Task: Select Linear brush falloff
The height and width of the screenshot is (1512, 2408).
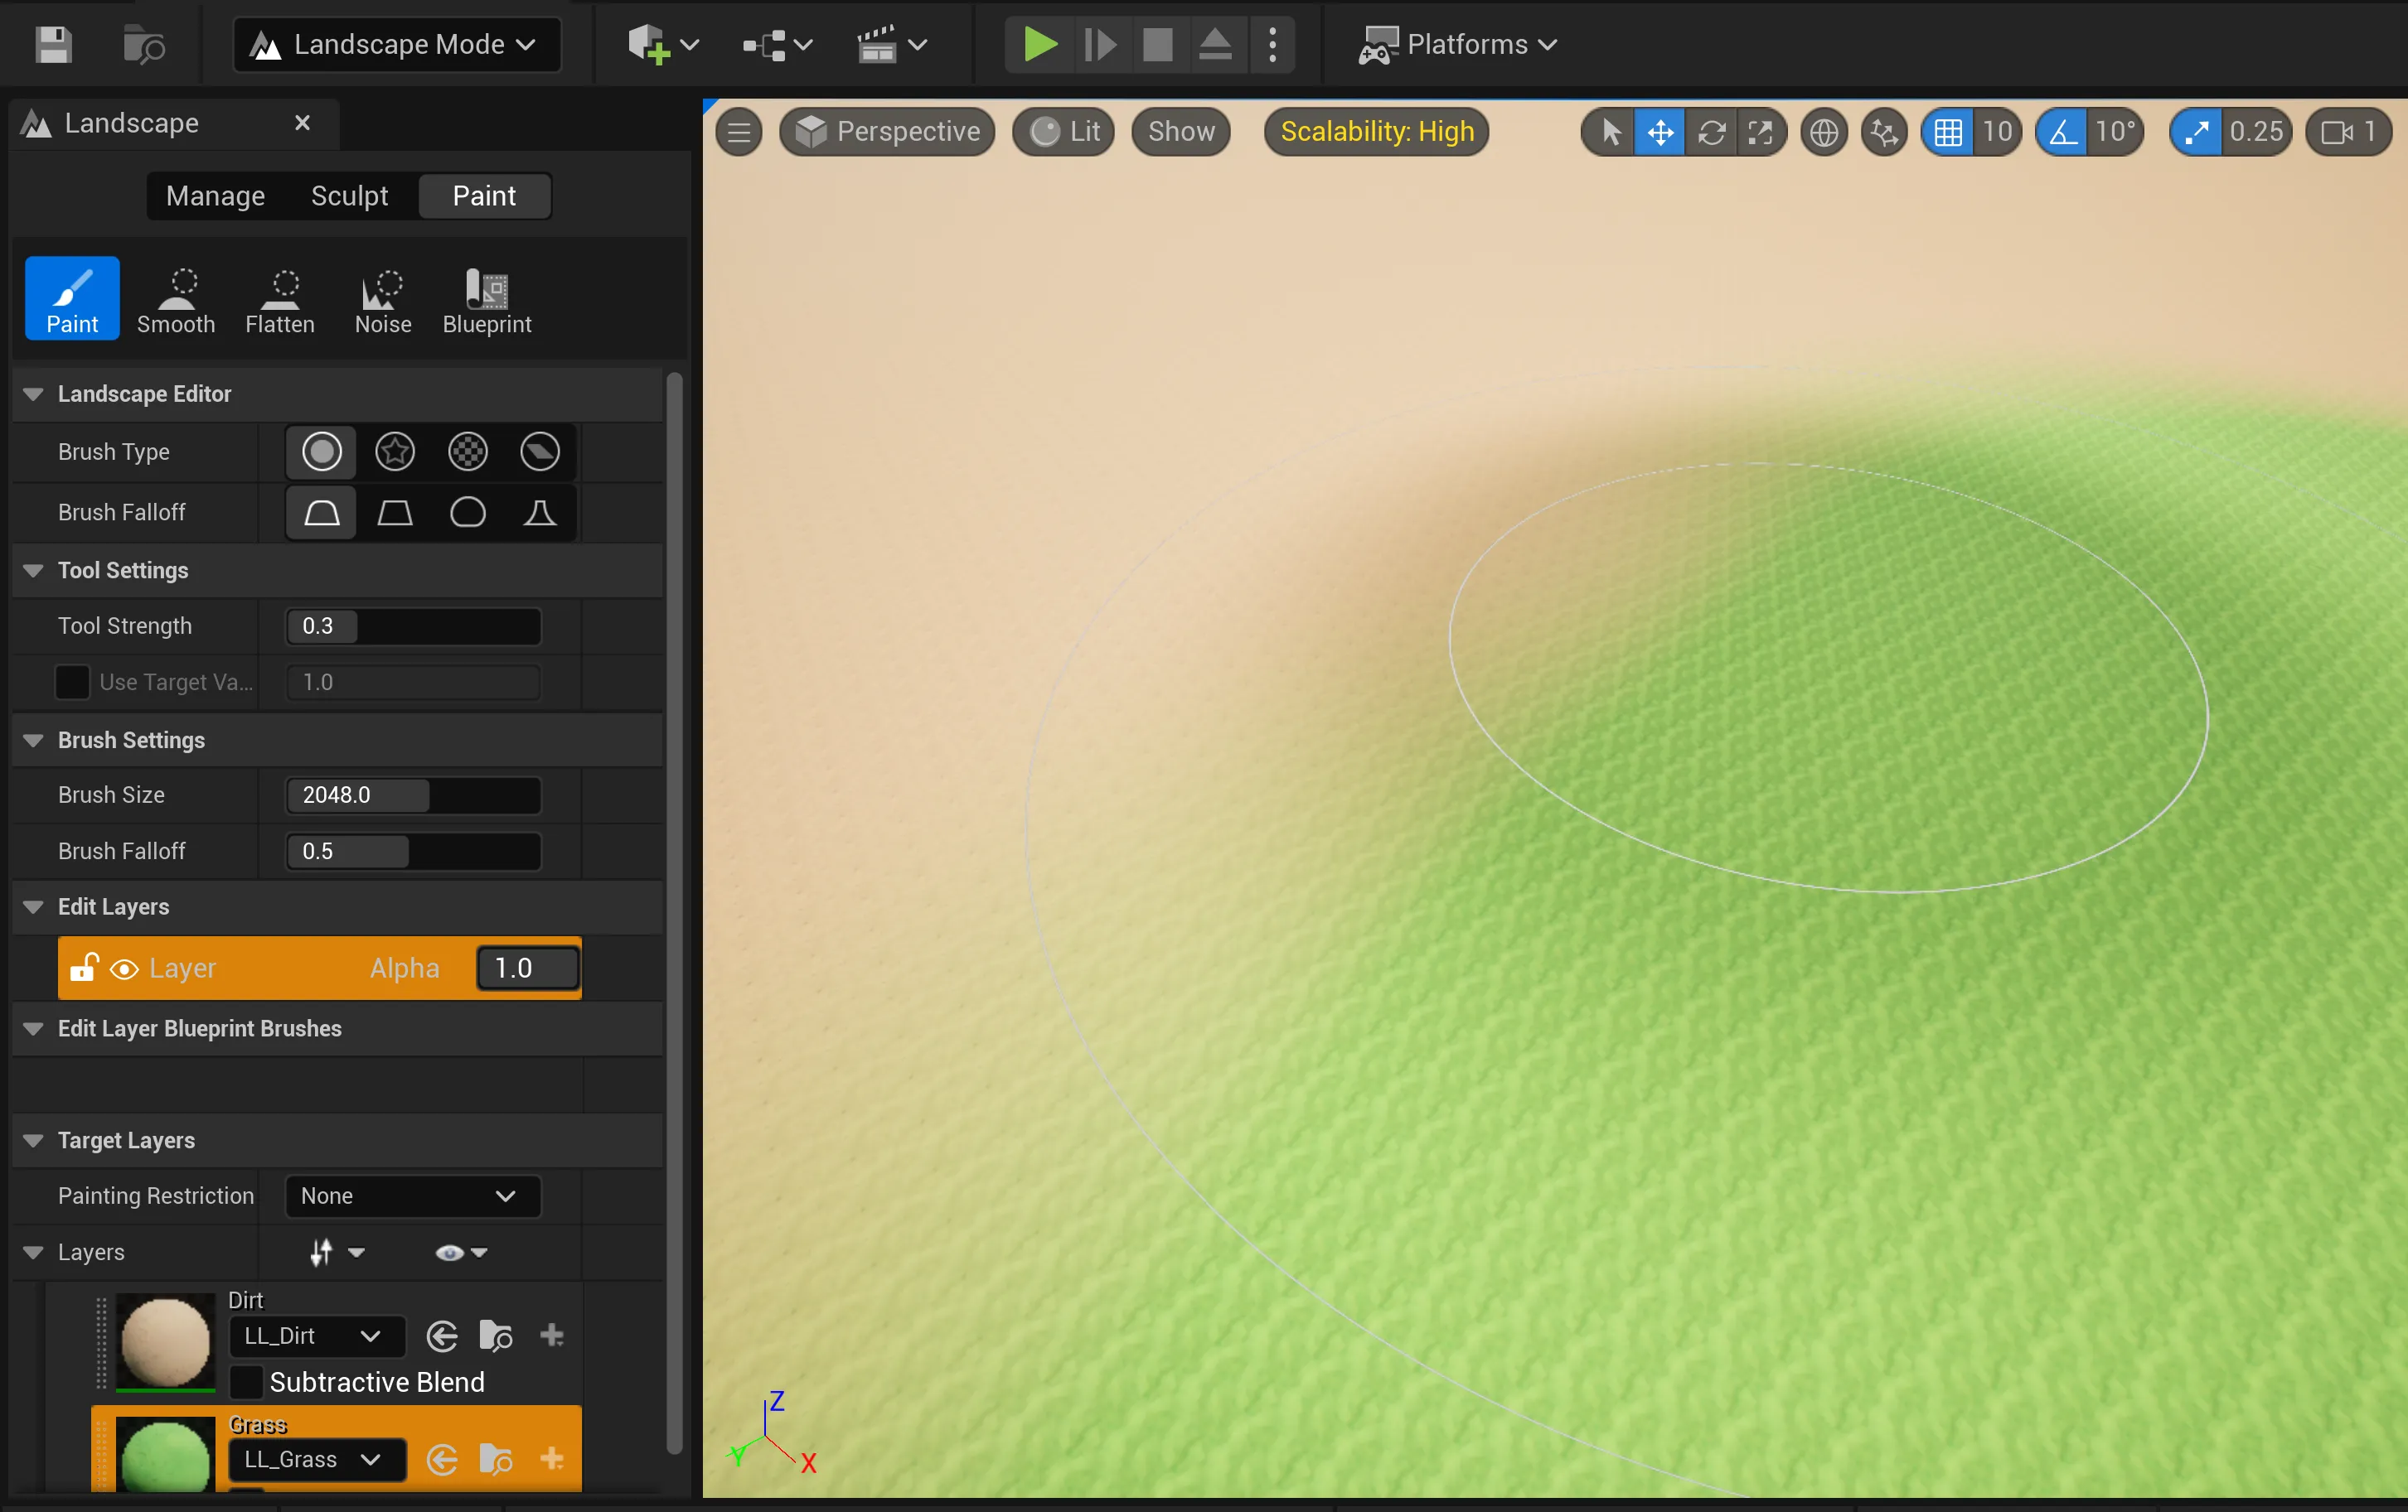Action: [395, 513]
